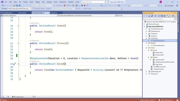Select _ViewStart.cshtml in Solution Explorer
Image resolution: width=180 pixels, height=101 pixels.
click(x=158, y=69)
